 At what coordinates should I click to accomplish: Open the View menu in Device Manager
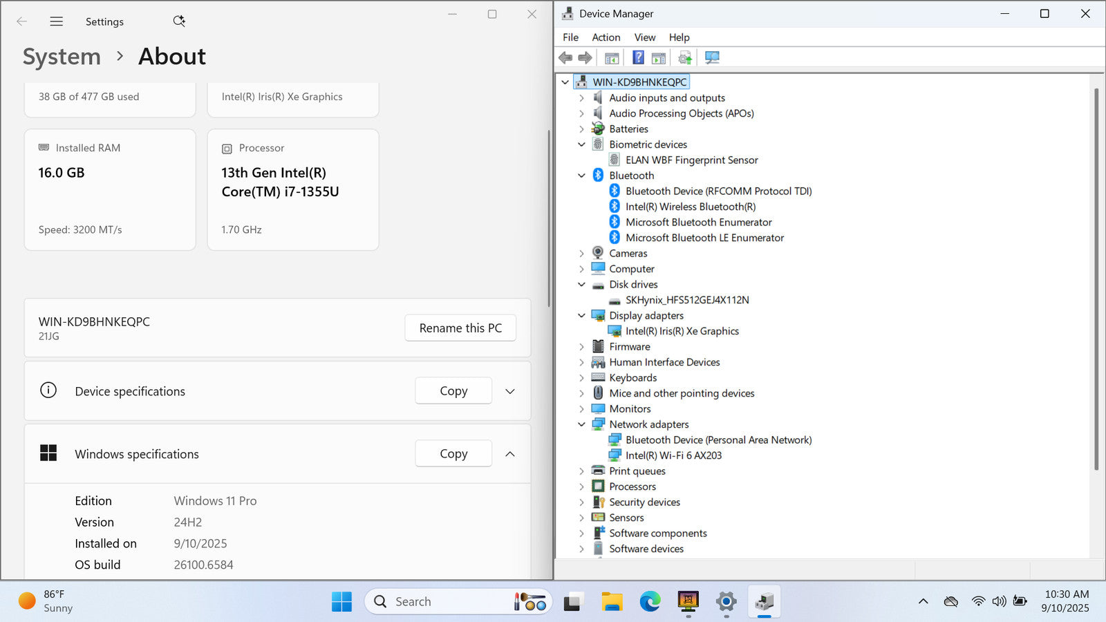(x=644, y=37)
